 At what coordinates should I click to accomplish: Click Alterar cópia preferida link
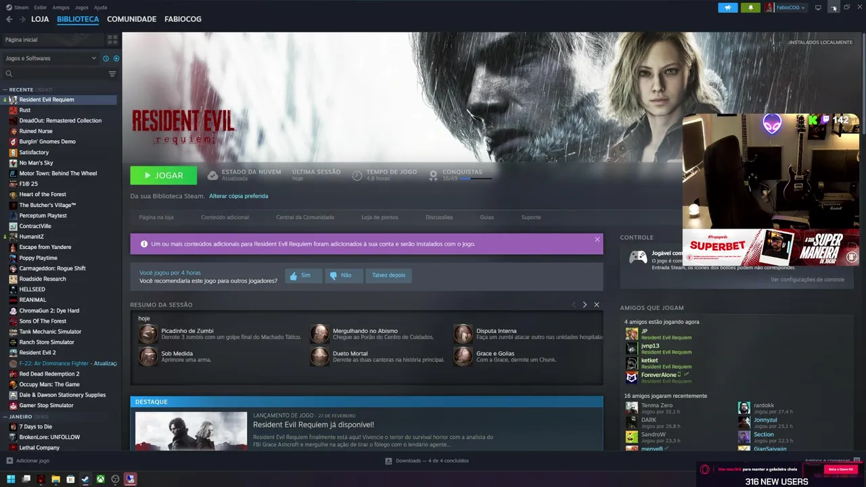(238, 196)
